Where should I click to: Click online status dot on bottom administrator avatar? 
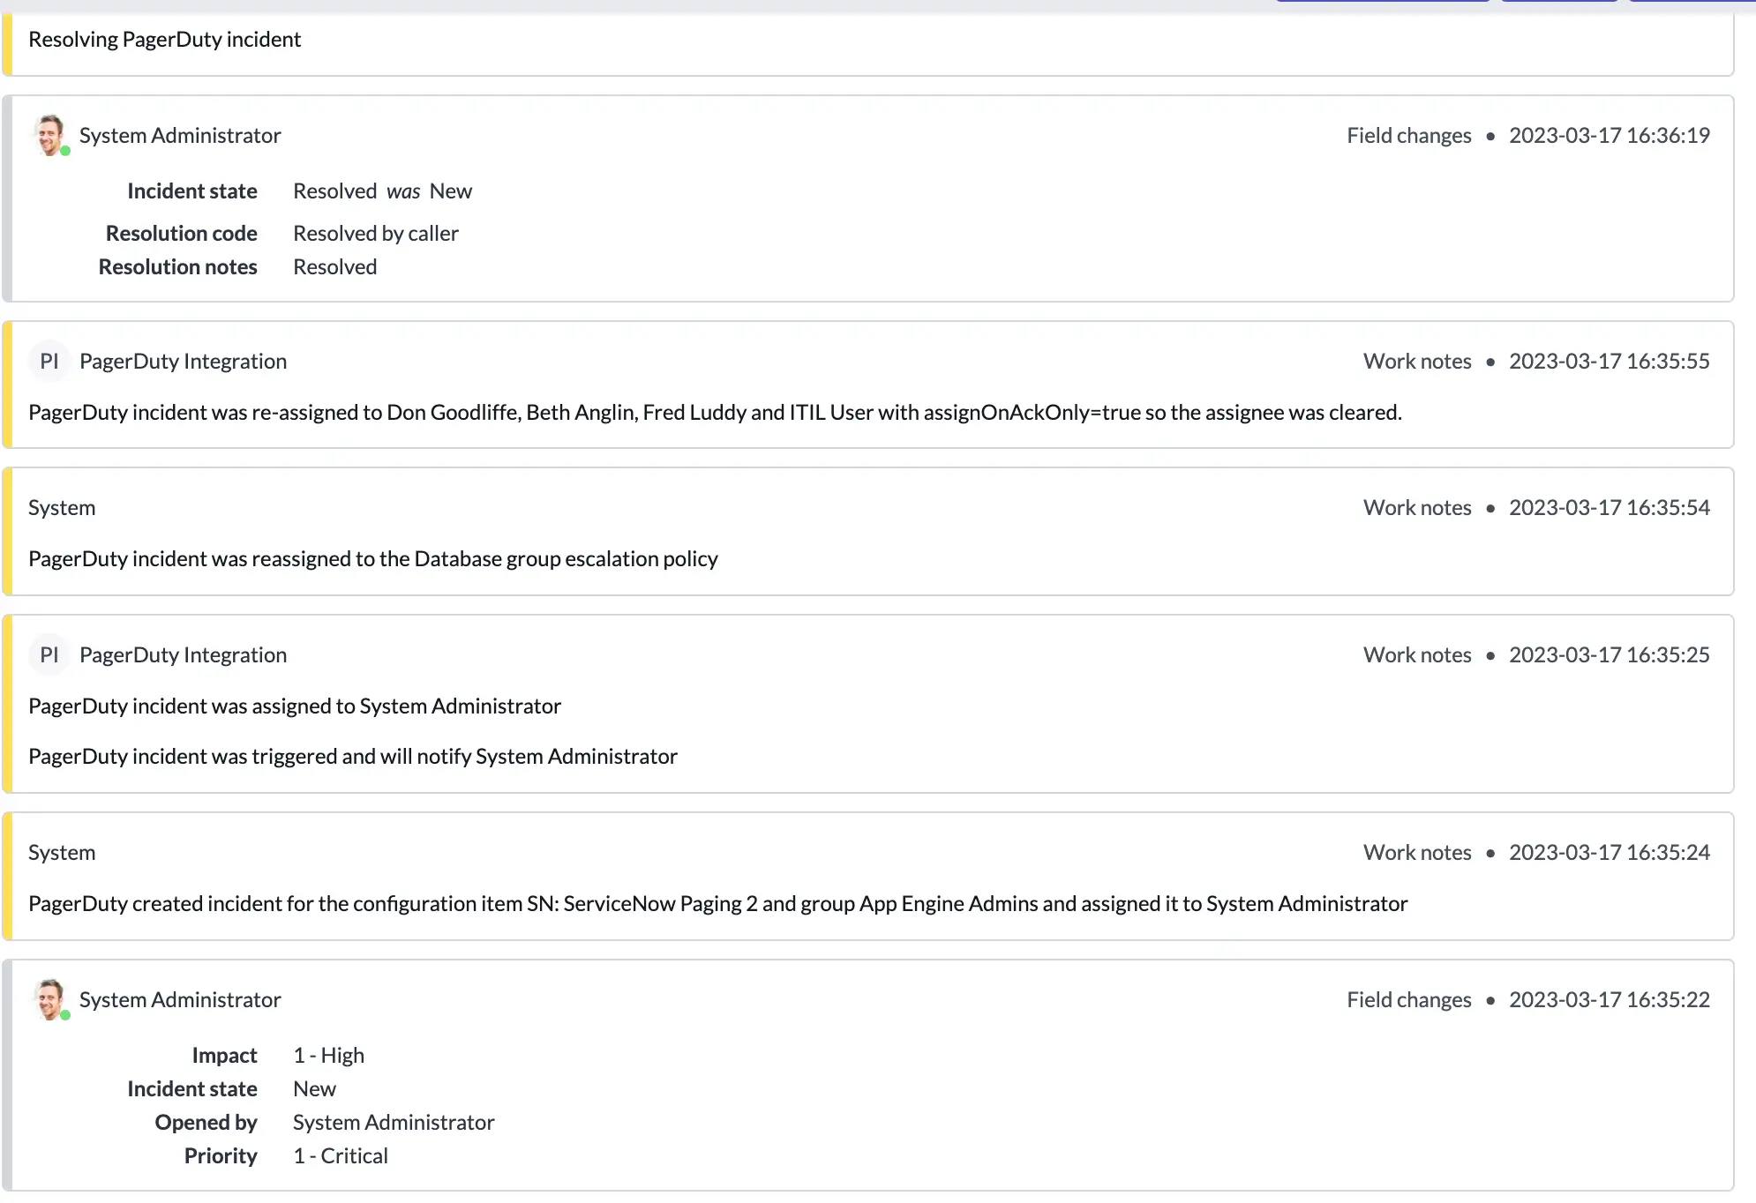(x=65, y=1015)
